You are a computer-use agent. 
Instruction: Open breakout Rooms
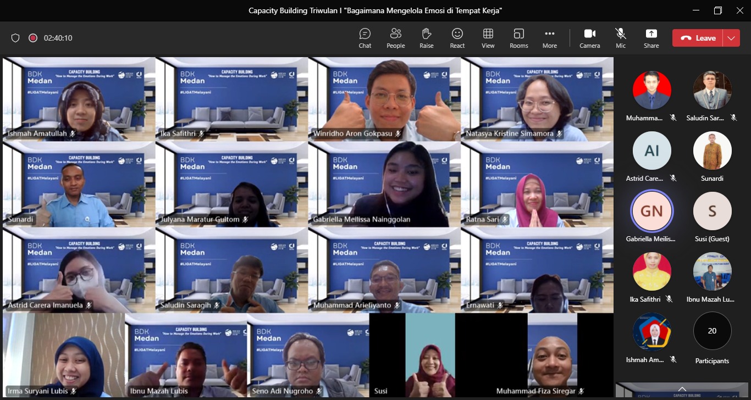coord(518,38)
